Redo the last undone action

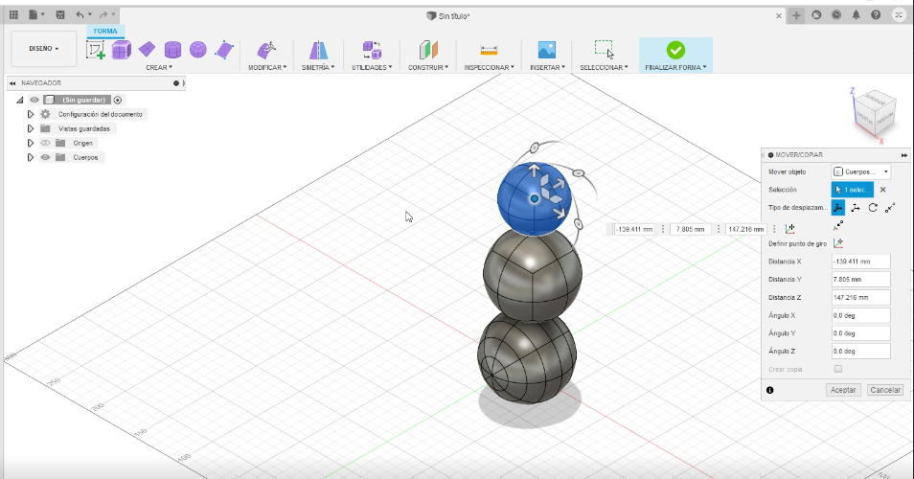103,14
